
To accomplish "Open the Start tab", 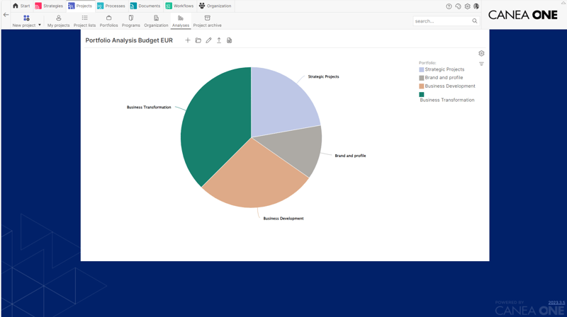I will coord(21,6).
